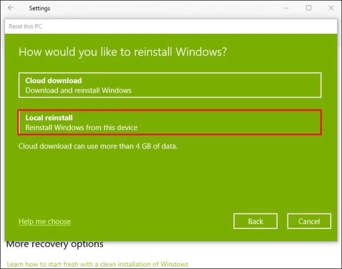
Task: Click the 'Settings' window title text
Action: [x=40, y=8]
